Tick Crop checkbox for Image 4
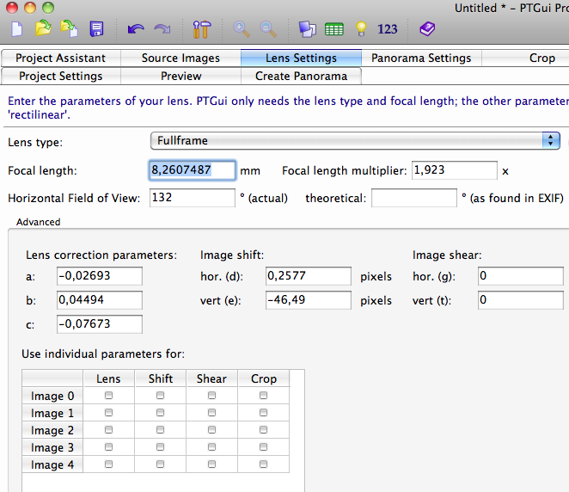This screenshot has width=569, height=492. coord(263,464)
